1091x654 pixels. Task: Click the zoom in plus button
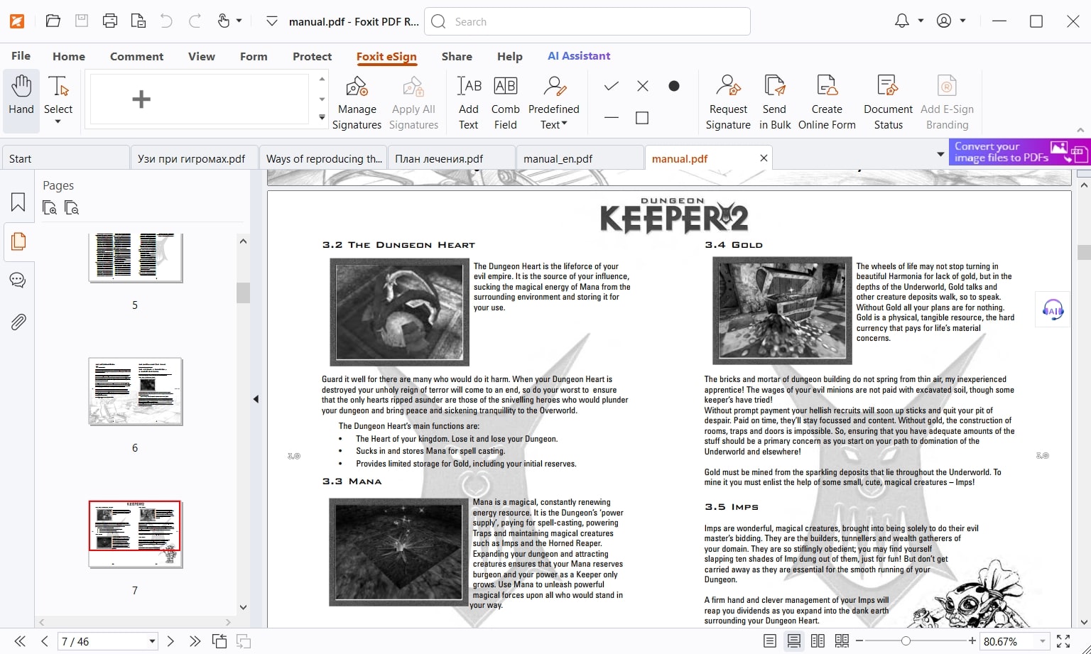[972, 641]
